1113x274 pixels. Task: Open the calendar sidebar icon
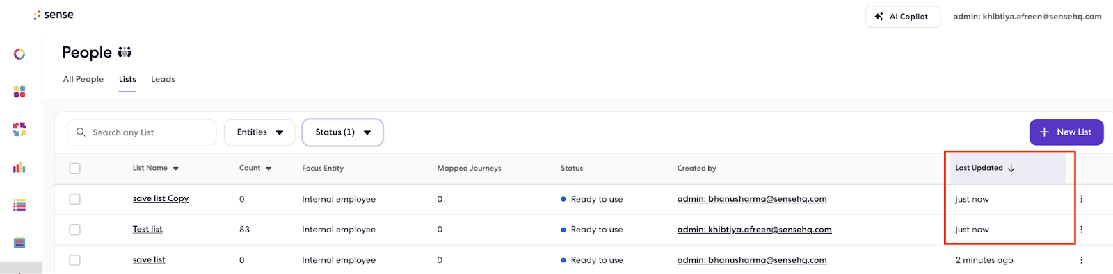tap(19, 242)
